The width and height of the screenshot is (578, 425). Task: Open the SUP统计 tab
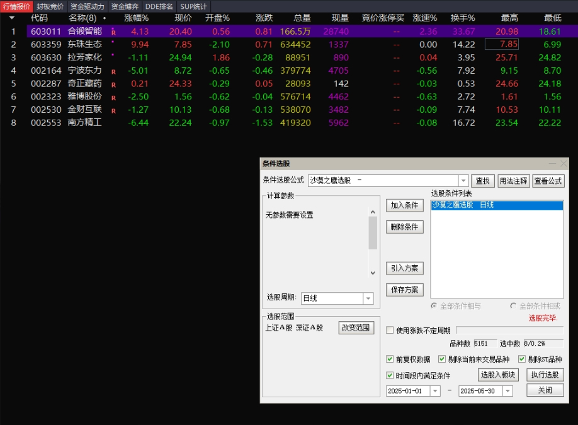pos(193,6)
